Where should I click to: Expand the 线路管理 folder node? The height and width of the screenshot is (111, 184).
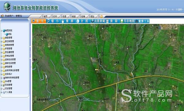(x=2, y=38)
